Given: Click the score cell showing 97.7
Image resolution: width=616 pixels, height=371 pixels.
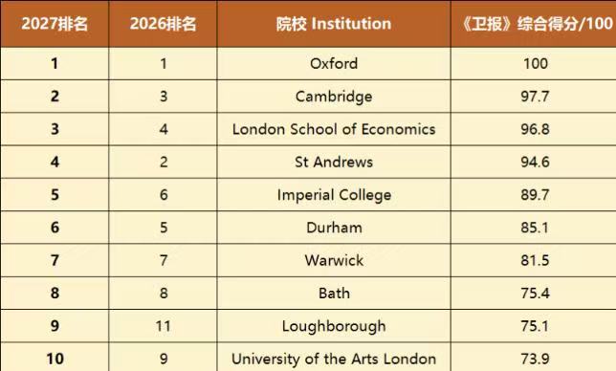Looking at the screenshot, I should (534, 97).
